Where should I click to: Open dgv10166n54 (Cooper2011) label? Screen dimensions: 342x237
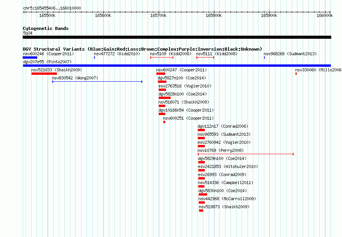click(x=186, y=110)
